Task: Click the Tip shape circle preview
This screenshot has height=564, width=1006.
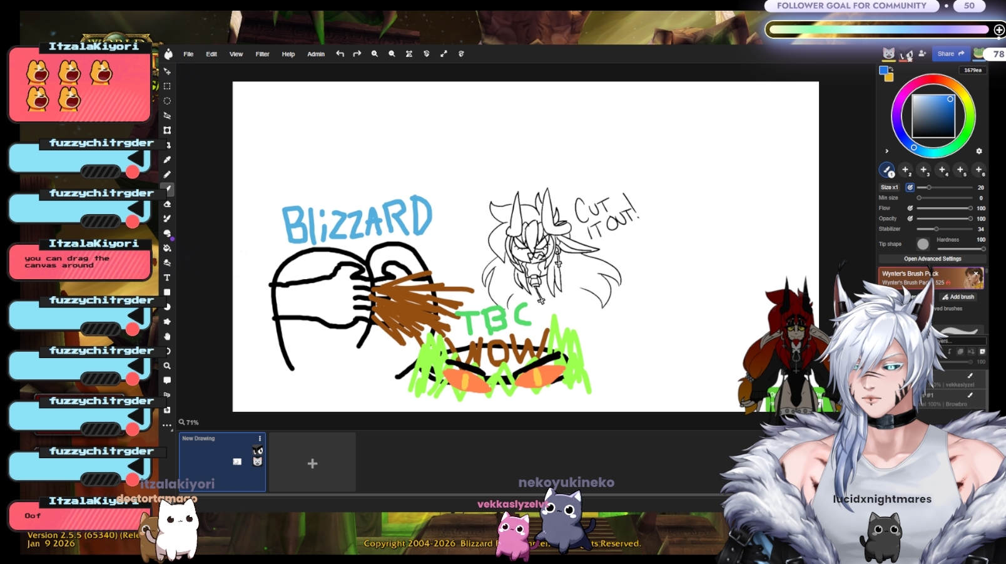Action: 923,244
